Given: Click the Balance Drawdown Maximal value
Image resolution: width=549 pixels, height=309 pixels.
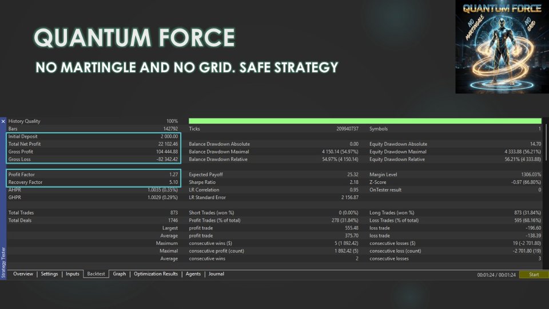Looking at the screenshot, I should pos(340,152).
